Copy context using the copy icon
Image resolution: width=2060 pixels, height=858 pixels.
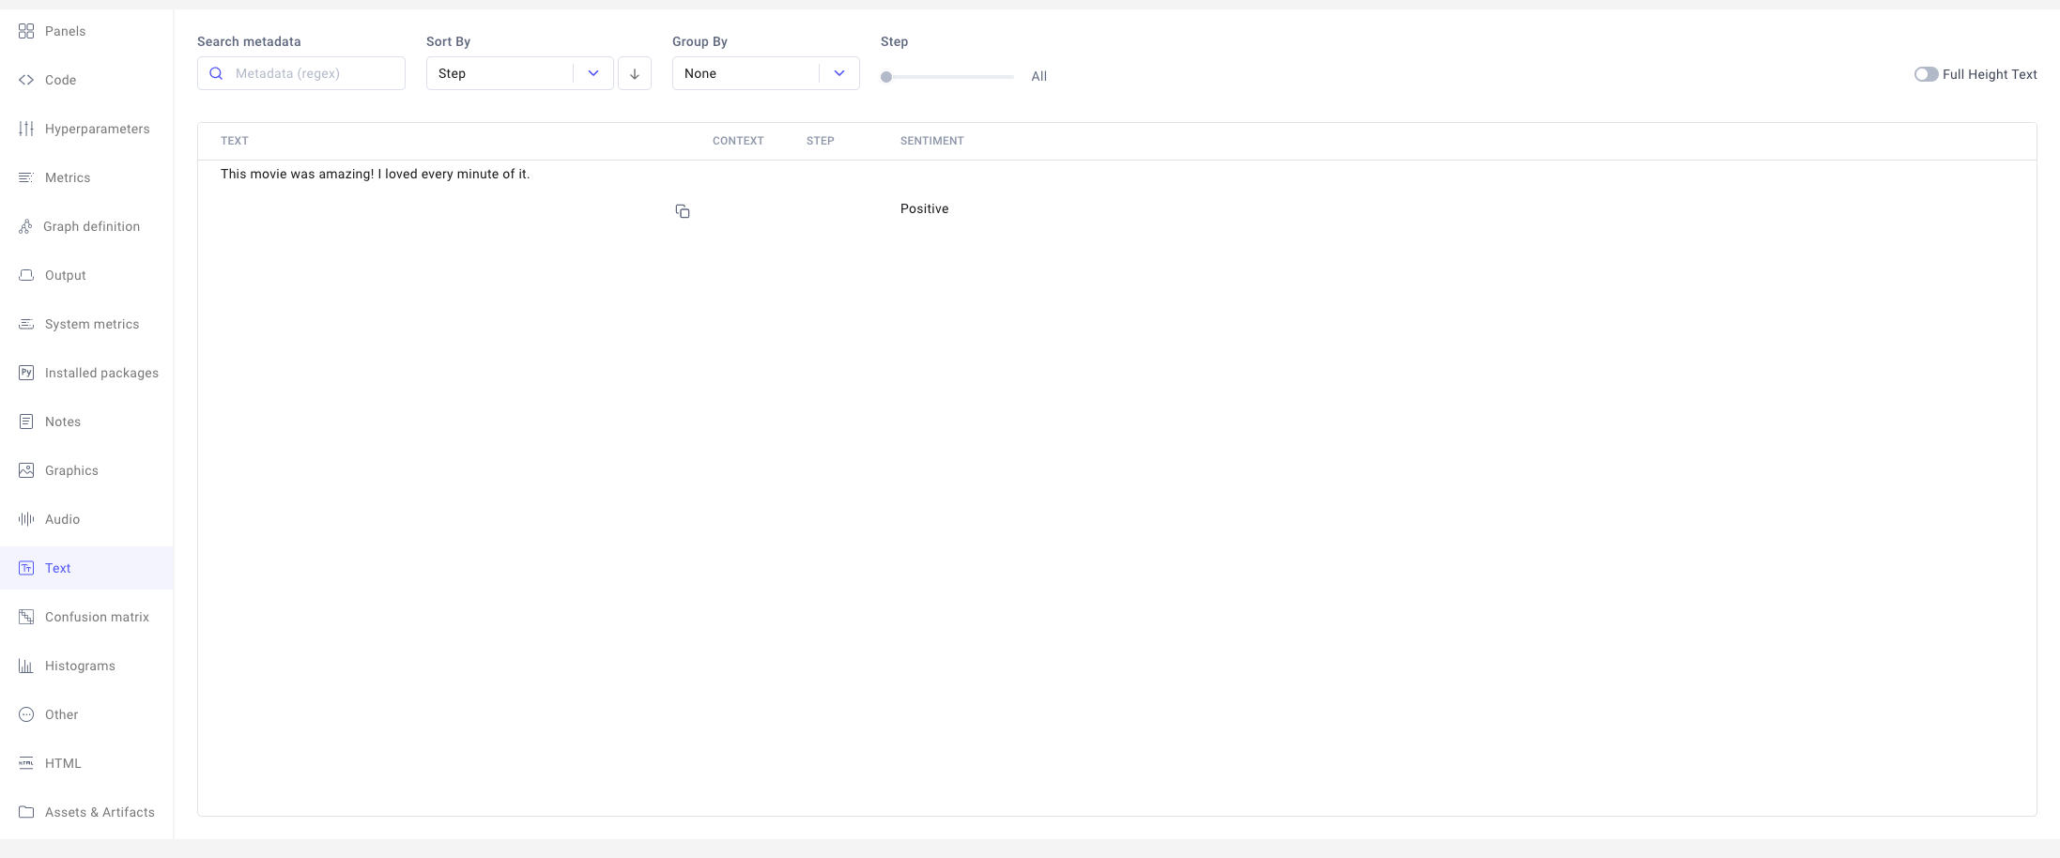pos(683,210)
